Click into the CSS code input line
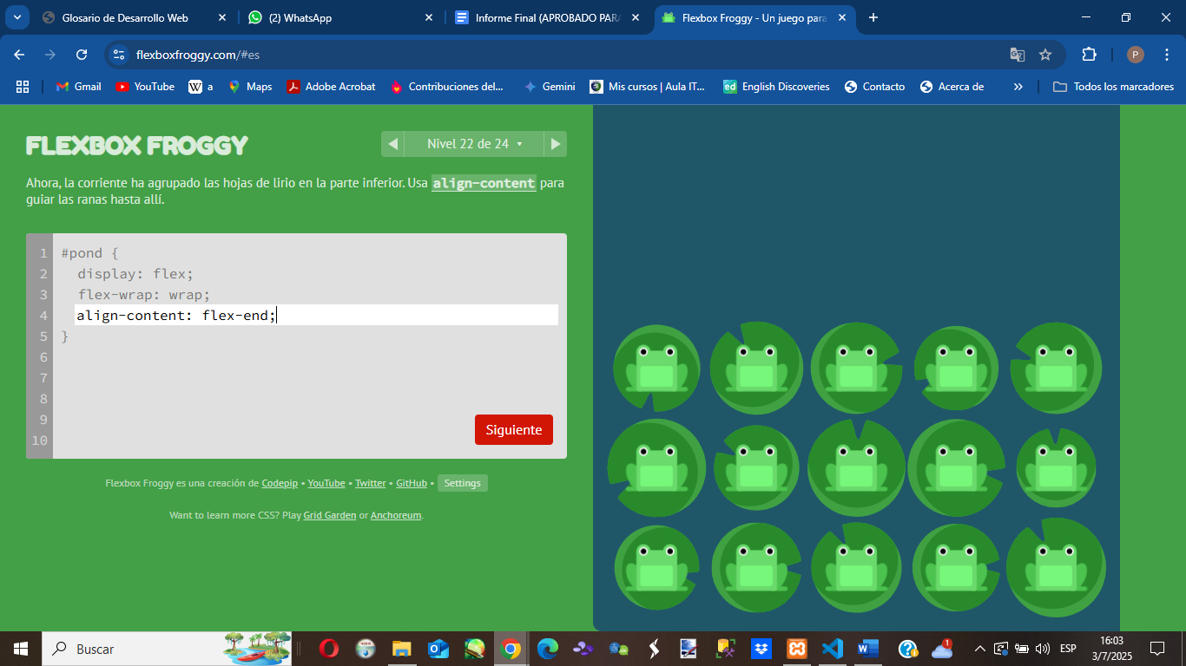 [x=316, y=315]
